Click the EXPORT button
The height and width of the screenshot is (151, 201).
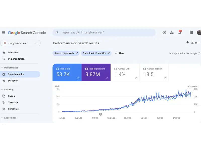[193, 43]
